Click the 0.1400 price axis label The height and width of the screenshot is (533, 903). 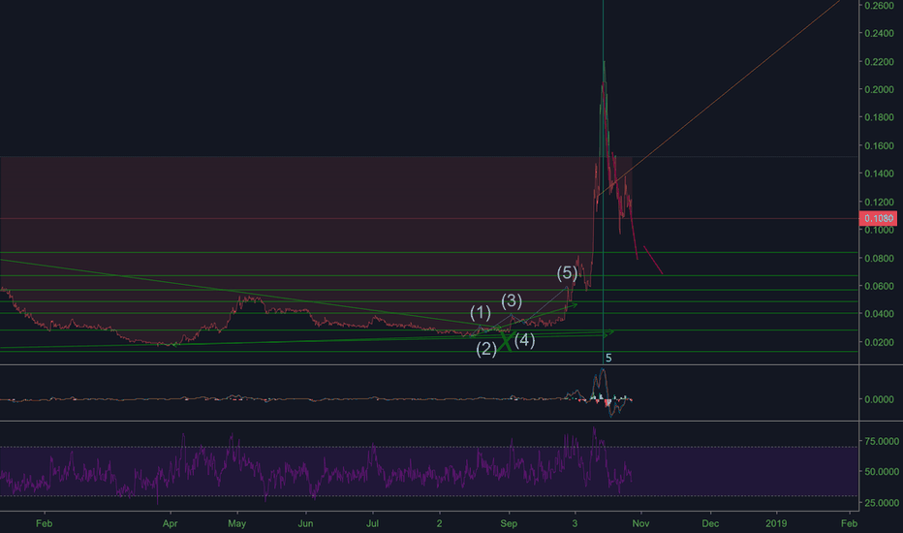tap(879, 173)
